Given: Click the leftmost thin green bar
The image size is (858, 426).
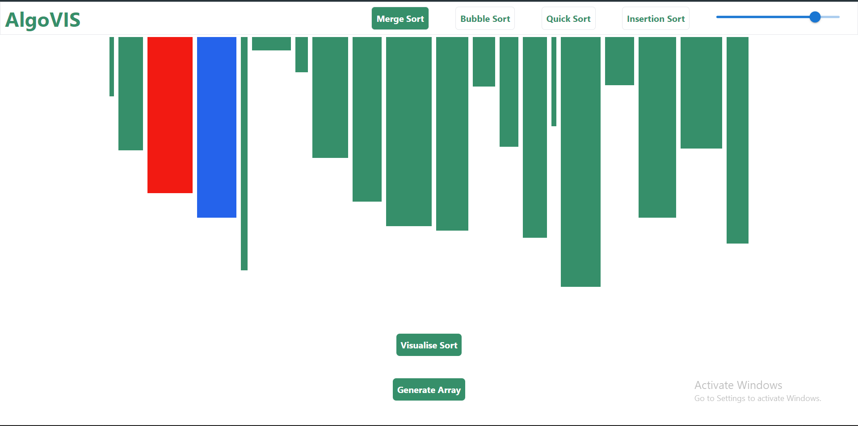Looking at the screenshot, I should (x=112, y=66).
